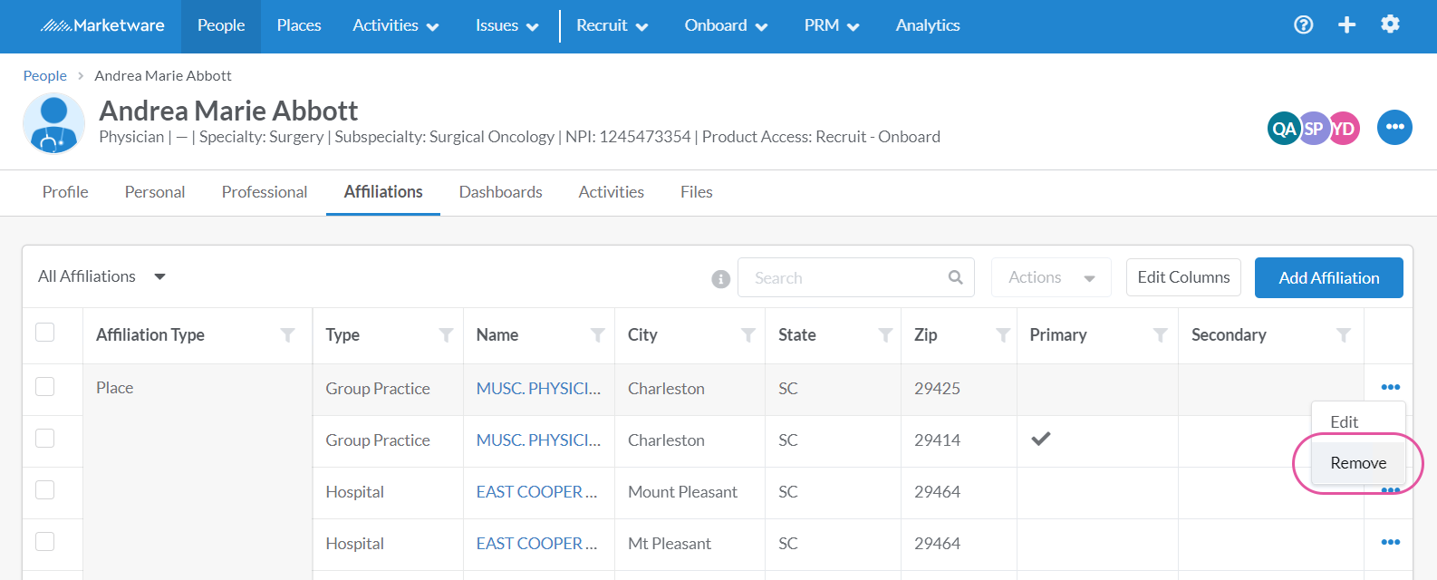
Task: Expand the PRM nav dropdown
Action: pos(832,25)
